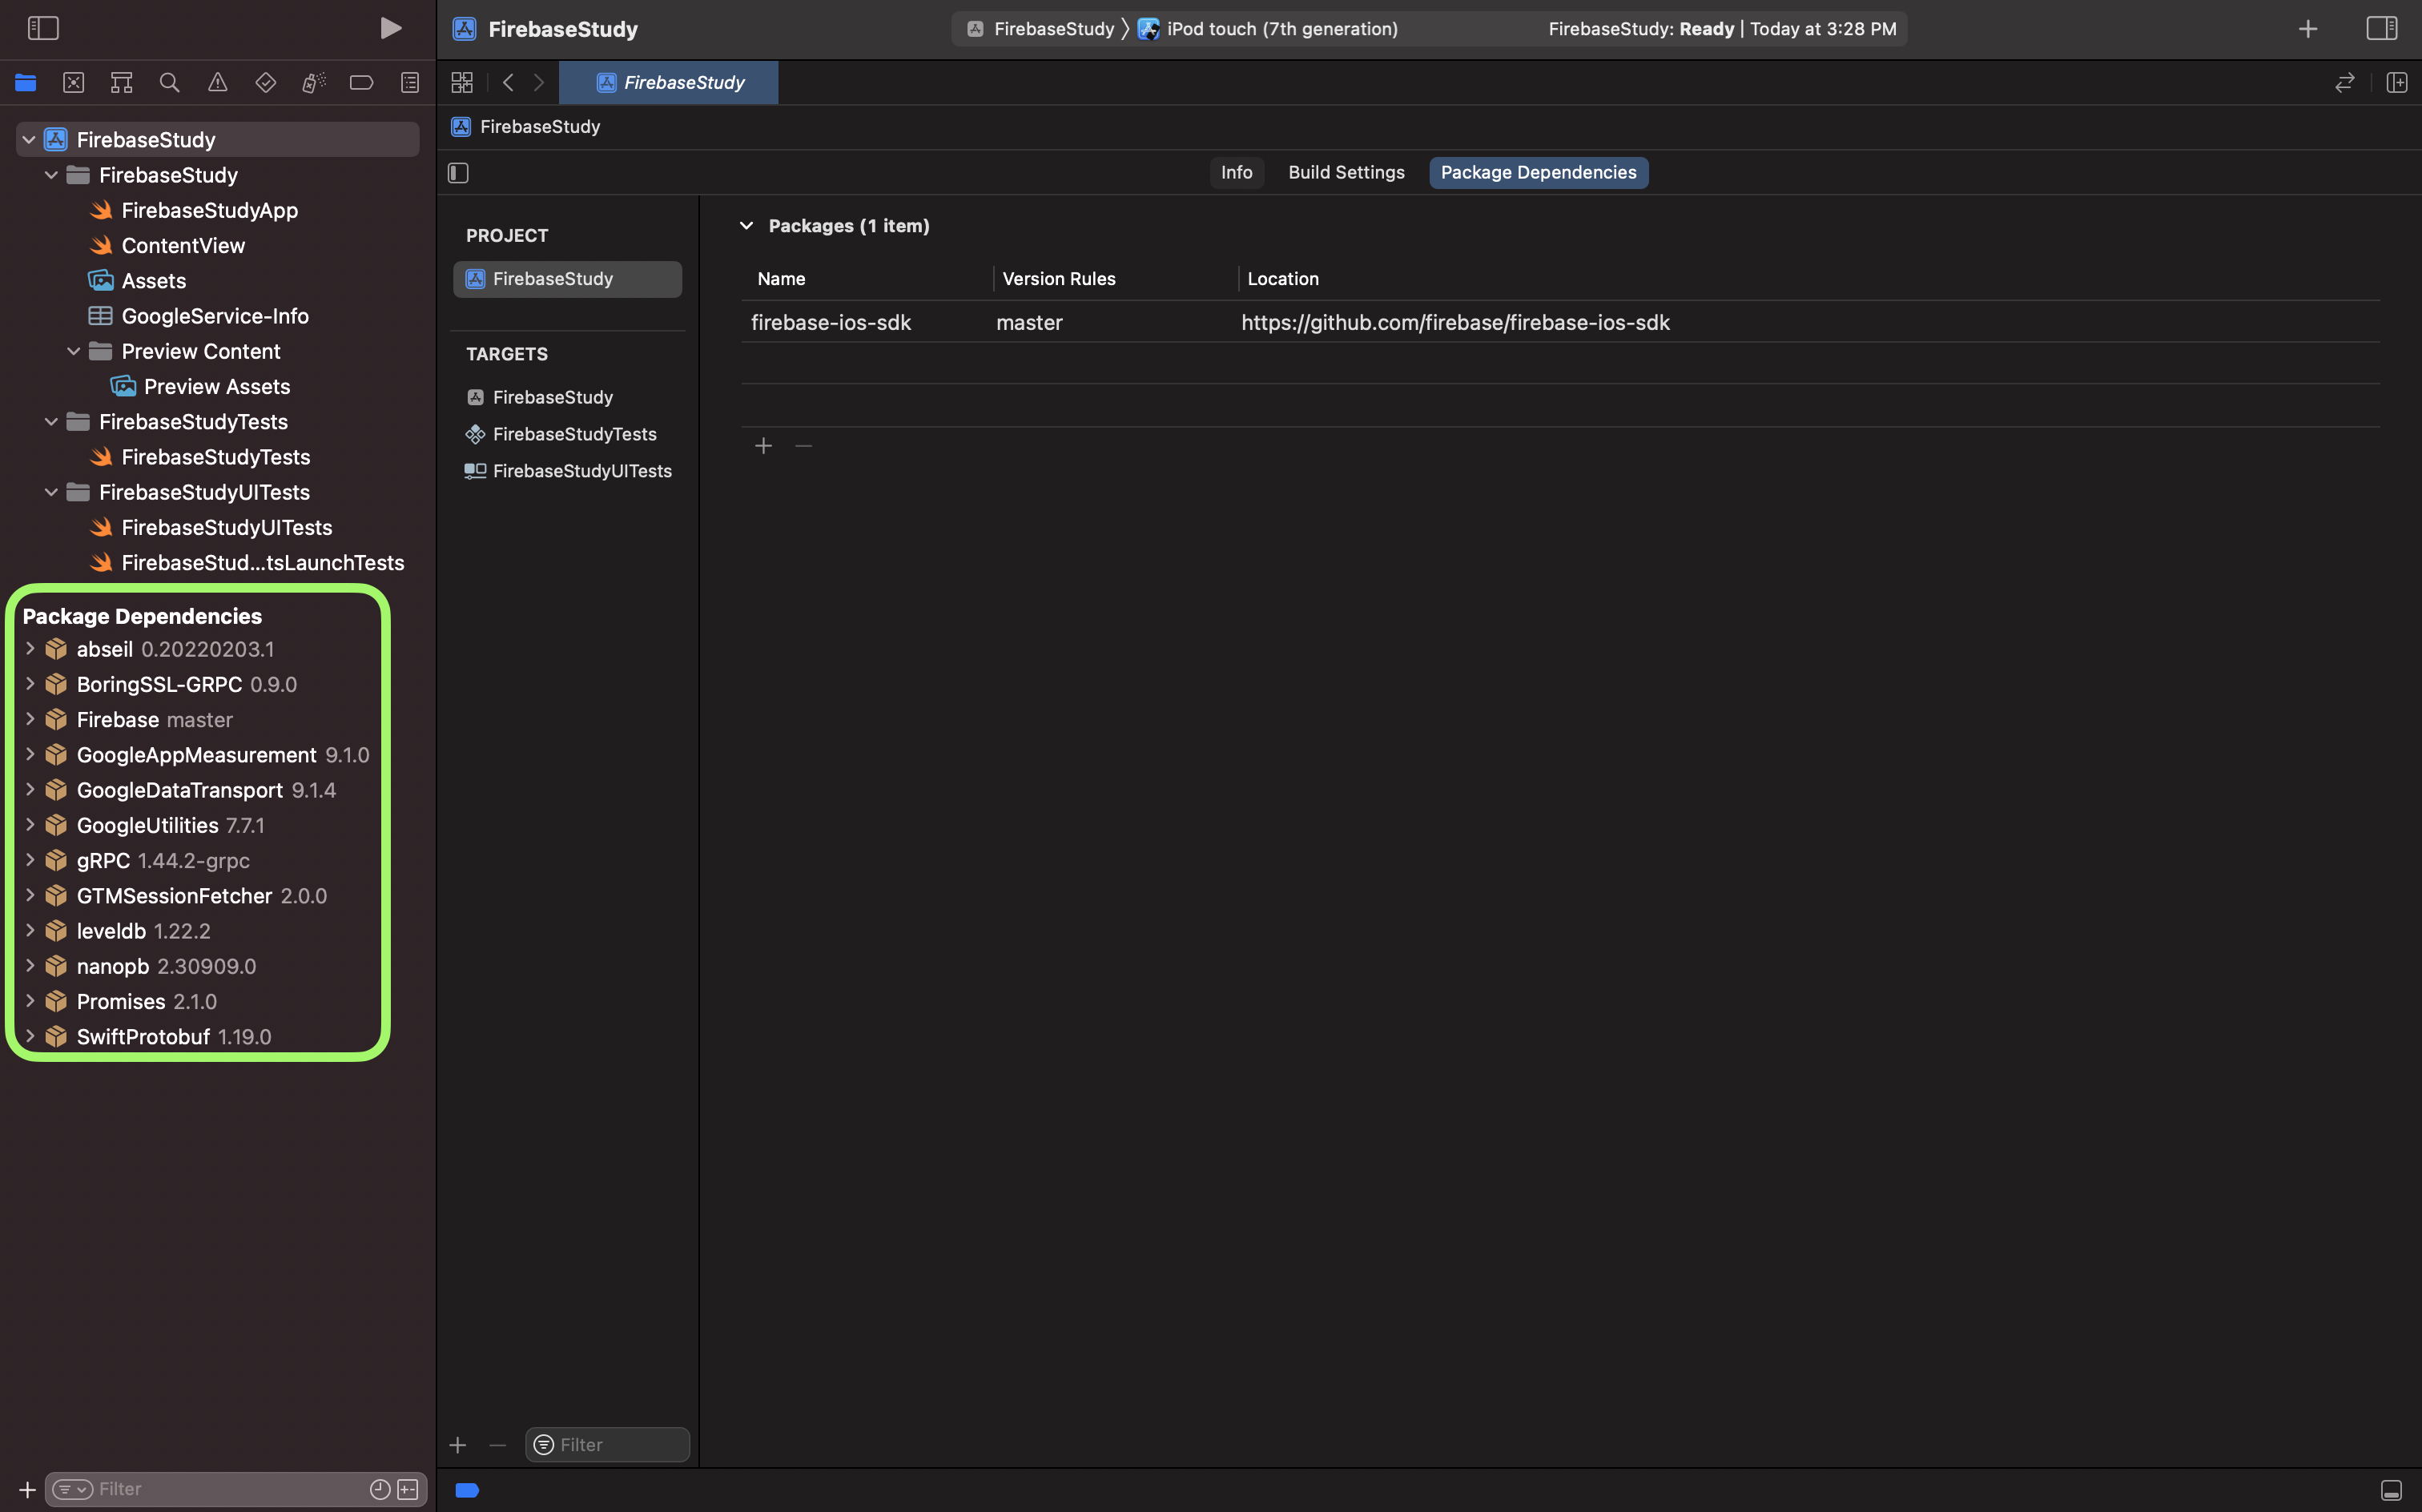Collapse the Packages section

[746, 226]
